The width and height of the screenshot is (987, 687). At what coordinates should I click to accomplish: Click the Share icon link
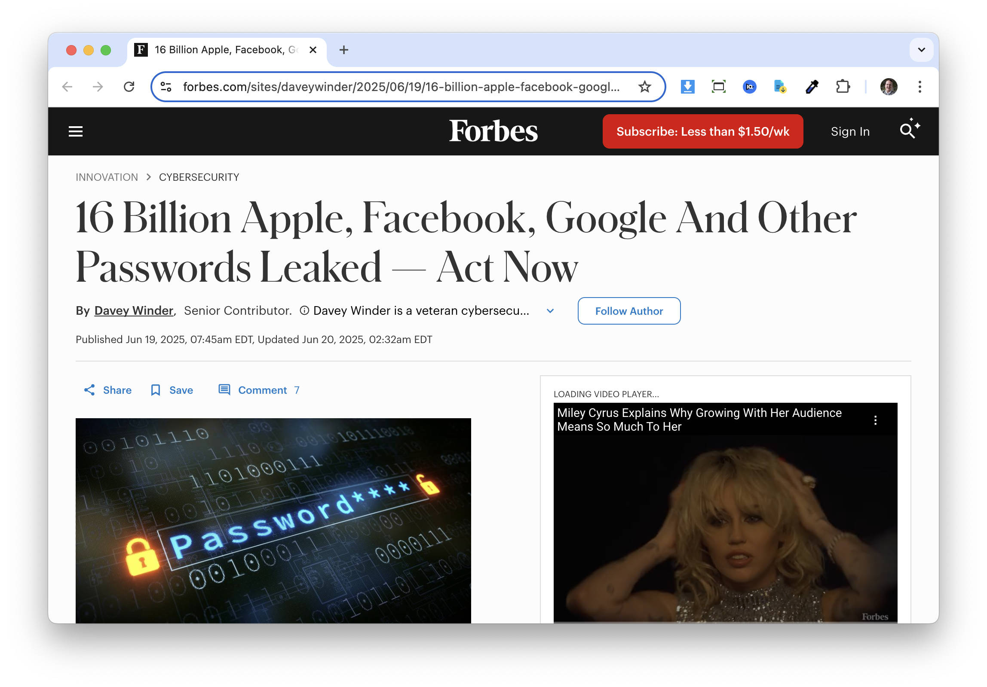point(89,390)
